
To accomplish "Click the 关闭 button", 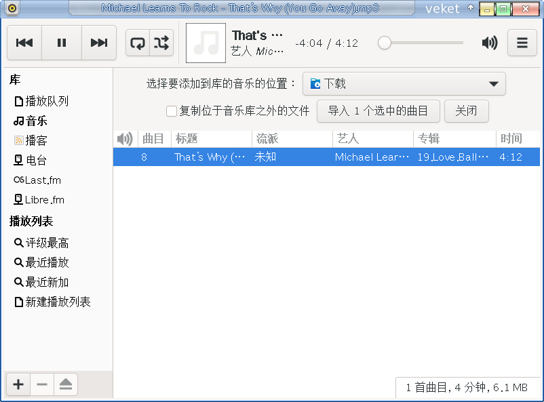I will click(x=466, y=111).
